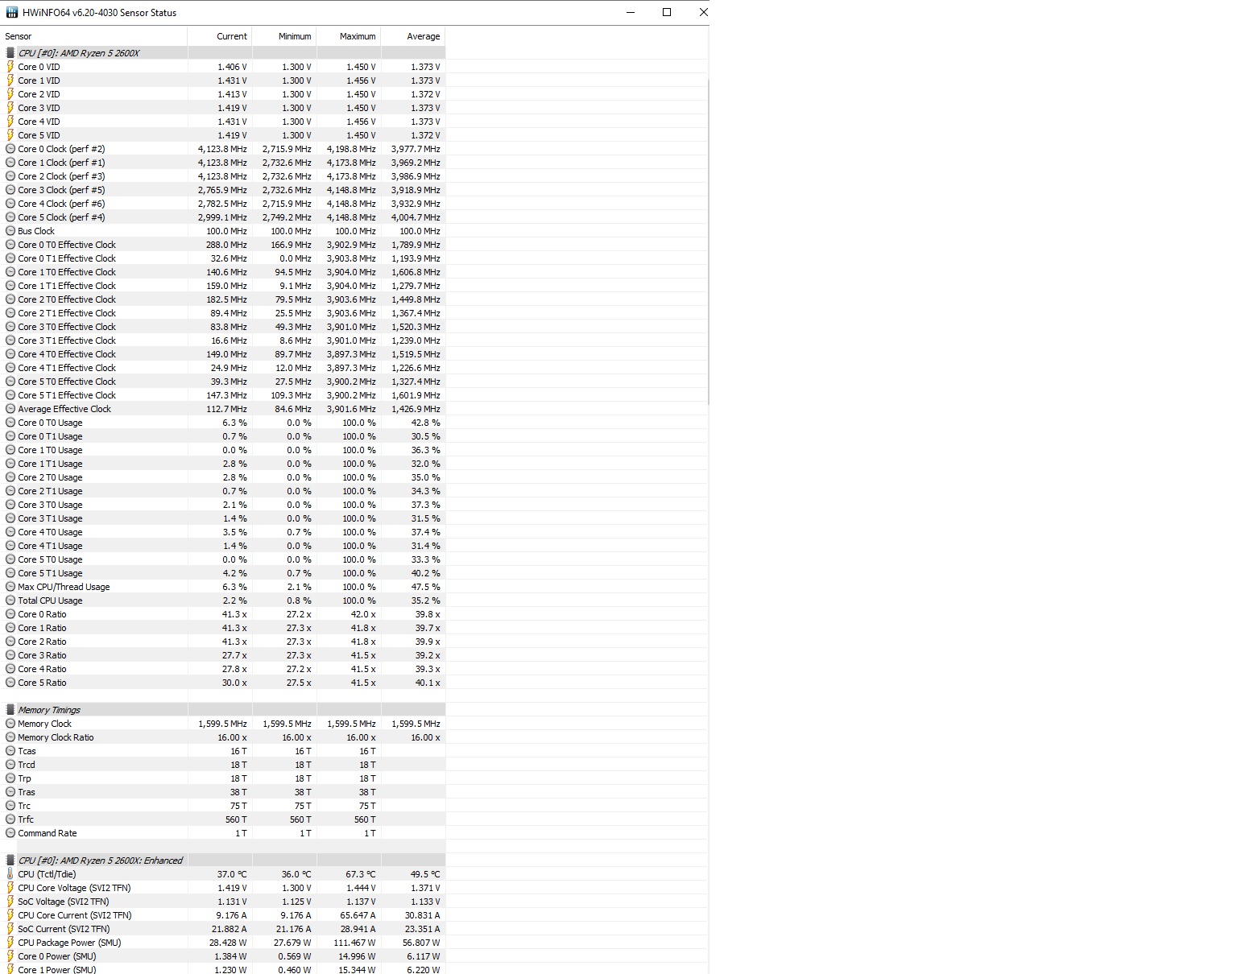1237x974 pixels.
Task: Click the Average column header
Action: (x=413, y=36)
